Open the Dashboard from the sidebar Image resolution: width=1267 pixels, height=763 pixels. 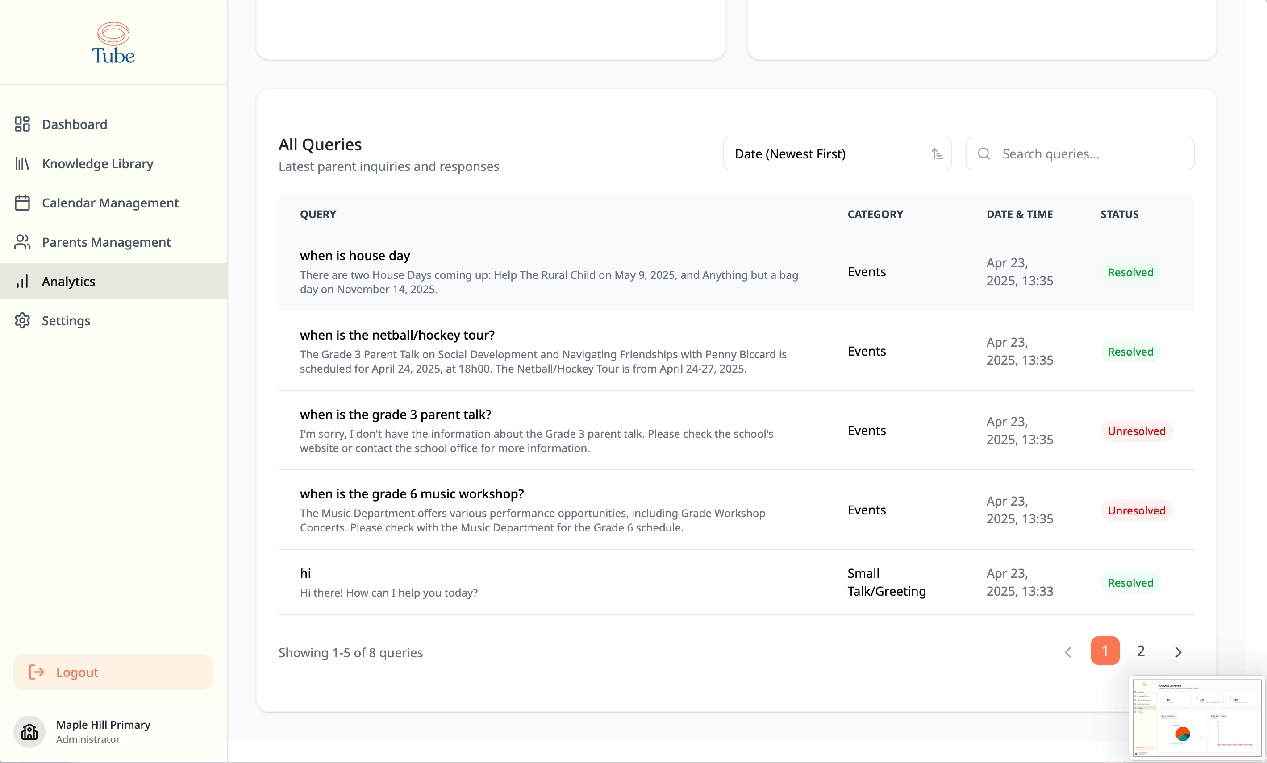pyautogui.click(x=74, y=124)
